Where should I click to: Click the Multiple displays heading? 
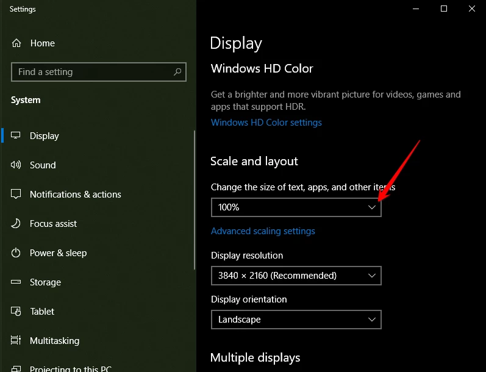[x=255, y=357]
